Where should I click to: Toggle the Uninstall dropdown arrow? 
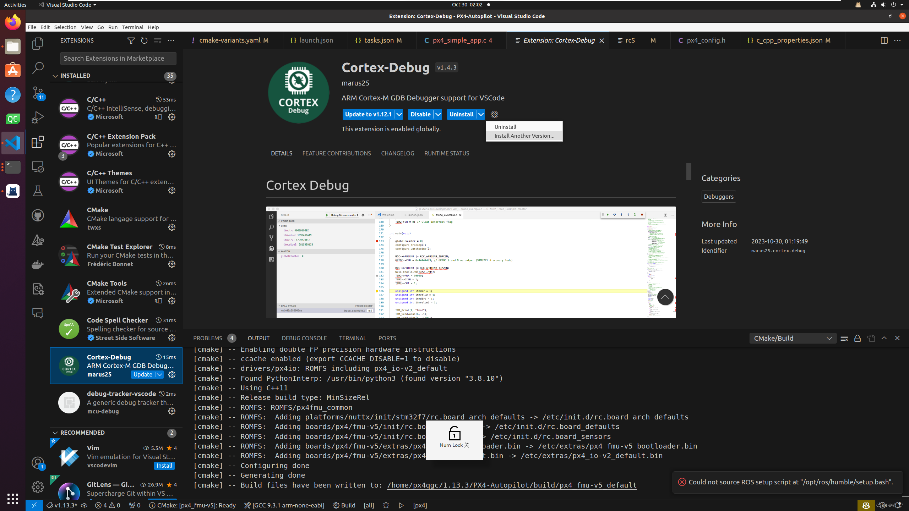[x=481, y=114]
